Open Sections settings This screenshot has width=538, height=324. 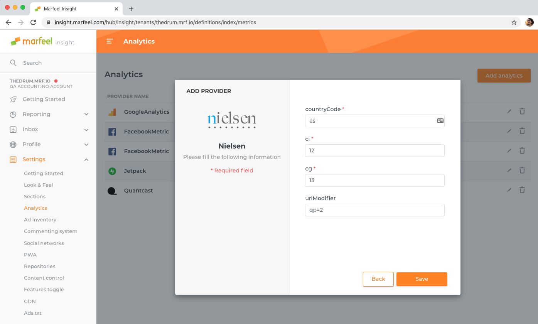tap(35, 196)
